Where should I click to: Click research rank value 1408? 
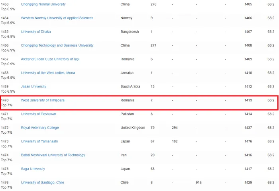(x=248, y=45)
